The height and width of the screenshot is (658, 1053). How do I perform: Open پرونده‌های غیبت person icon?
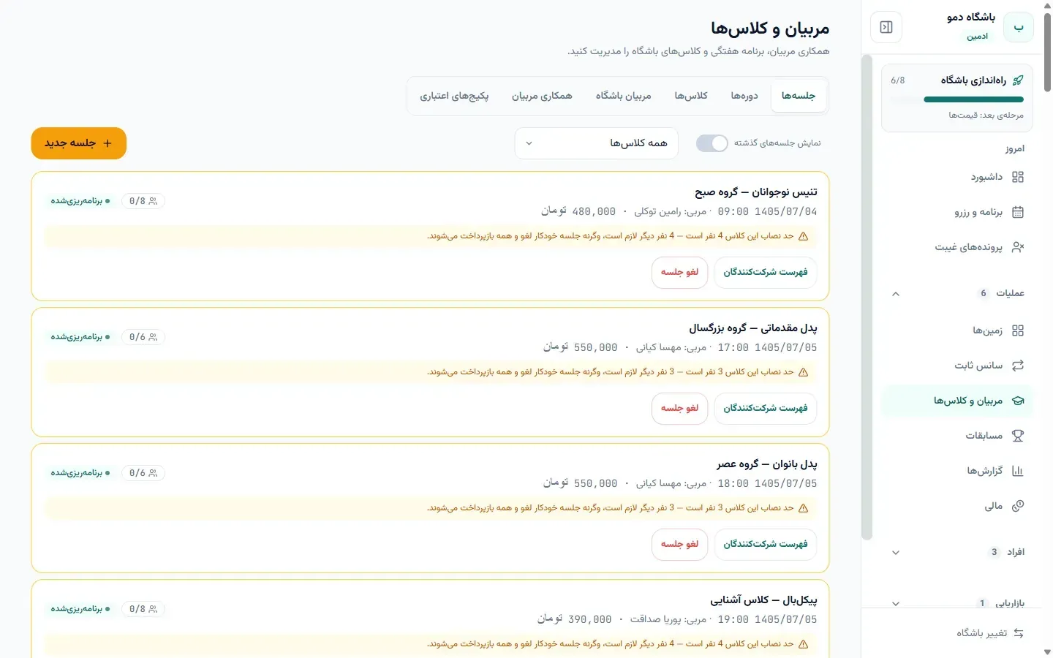coord(1018,247)
